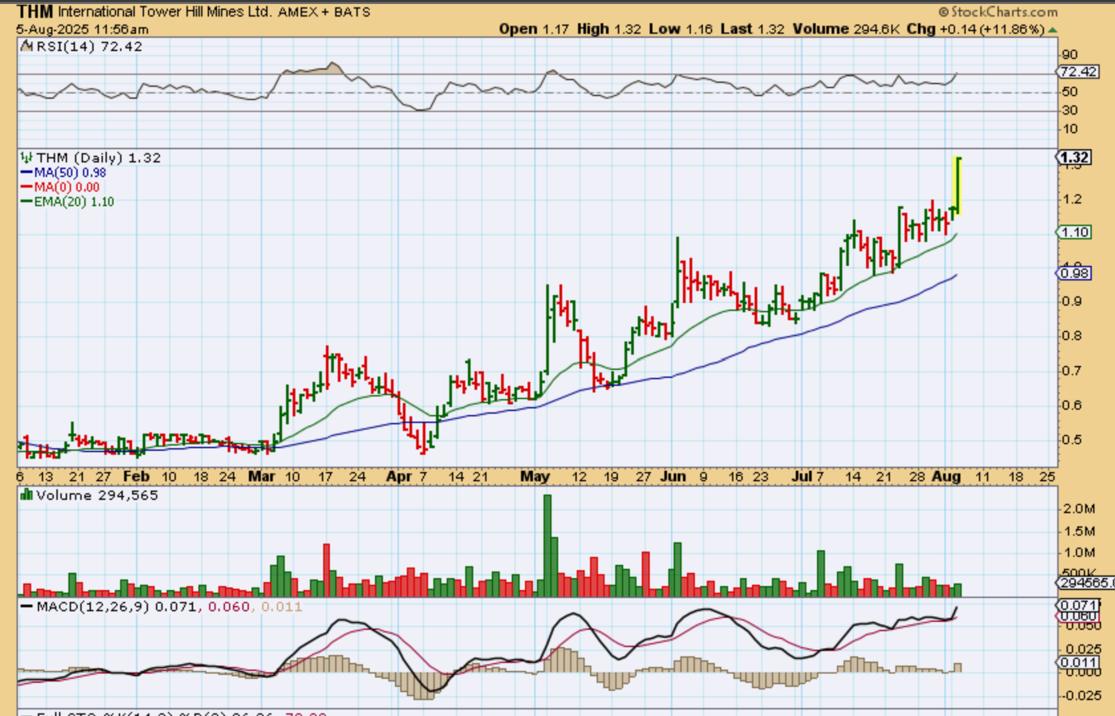Click the 2.0M label on the volume axis
This screenshot has width=1115, height=716.
click(x=1079, y=508)
